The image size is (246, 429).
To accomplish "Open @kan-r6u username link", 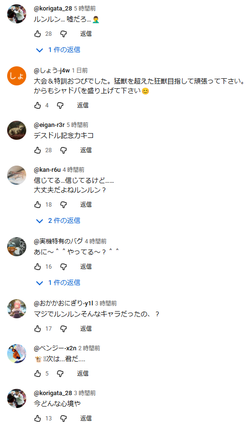I will click(47, 169).
